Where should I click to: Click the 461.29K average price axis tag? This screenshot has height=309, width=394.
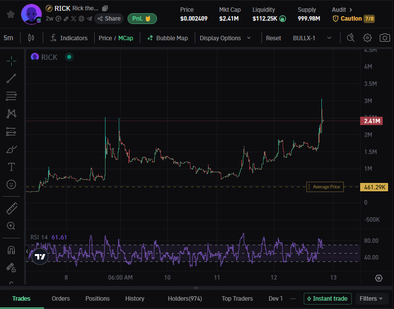(x=374, y=187)
